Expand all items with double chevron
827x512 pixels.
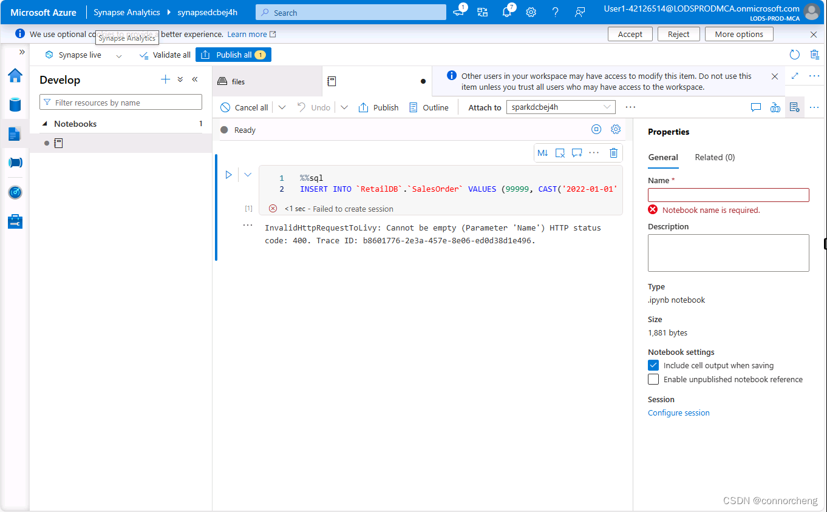[180, 79]
